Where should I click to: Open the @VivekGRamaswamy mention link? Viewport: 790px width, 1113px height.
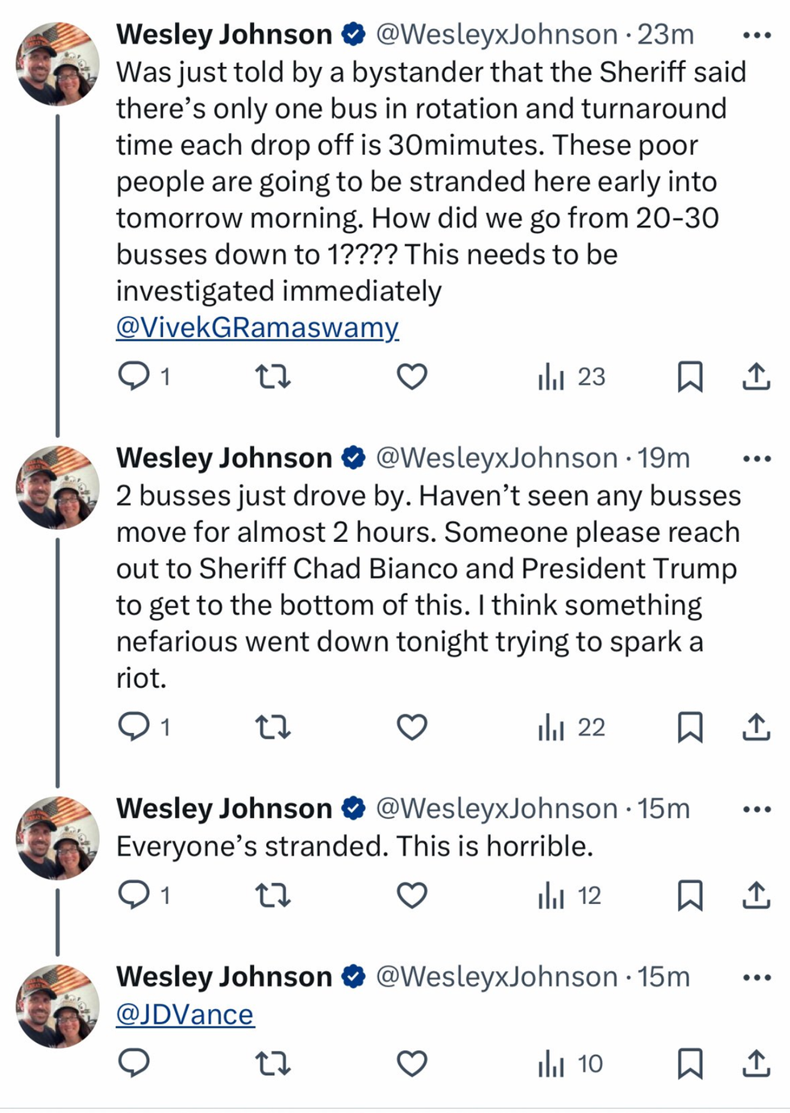click(257, 327)
